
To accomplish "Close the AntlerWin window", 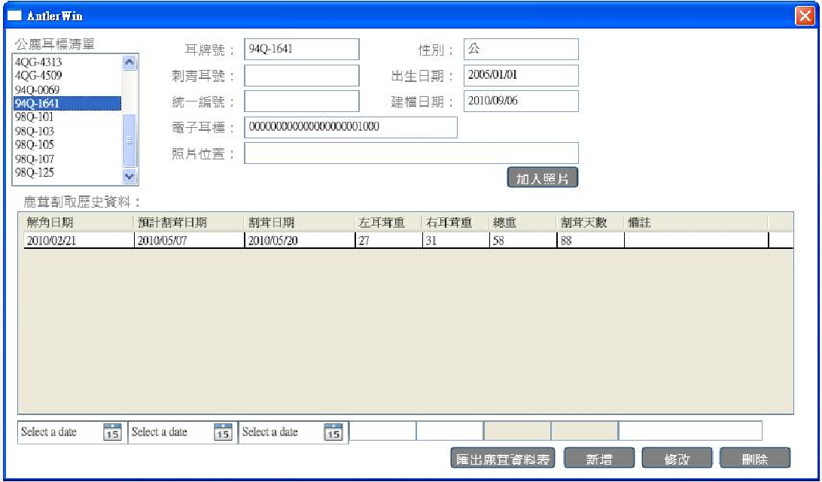I will 804,16.
